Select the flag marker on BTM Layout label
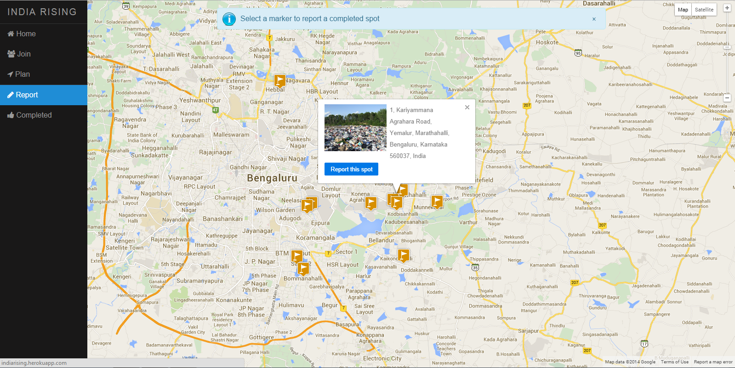Image resolution: width=735 pixels, height=368 pixels. click(x=297, y=256)
